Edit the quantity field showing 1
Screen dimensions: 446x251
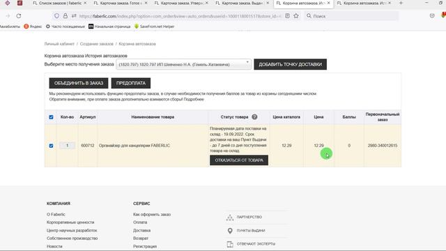67,146
